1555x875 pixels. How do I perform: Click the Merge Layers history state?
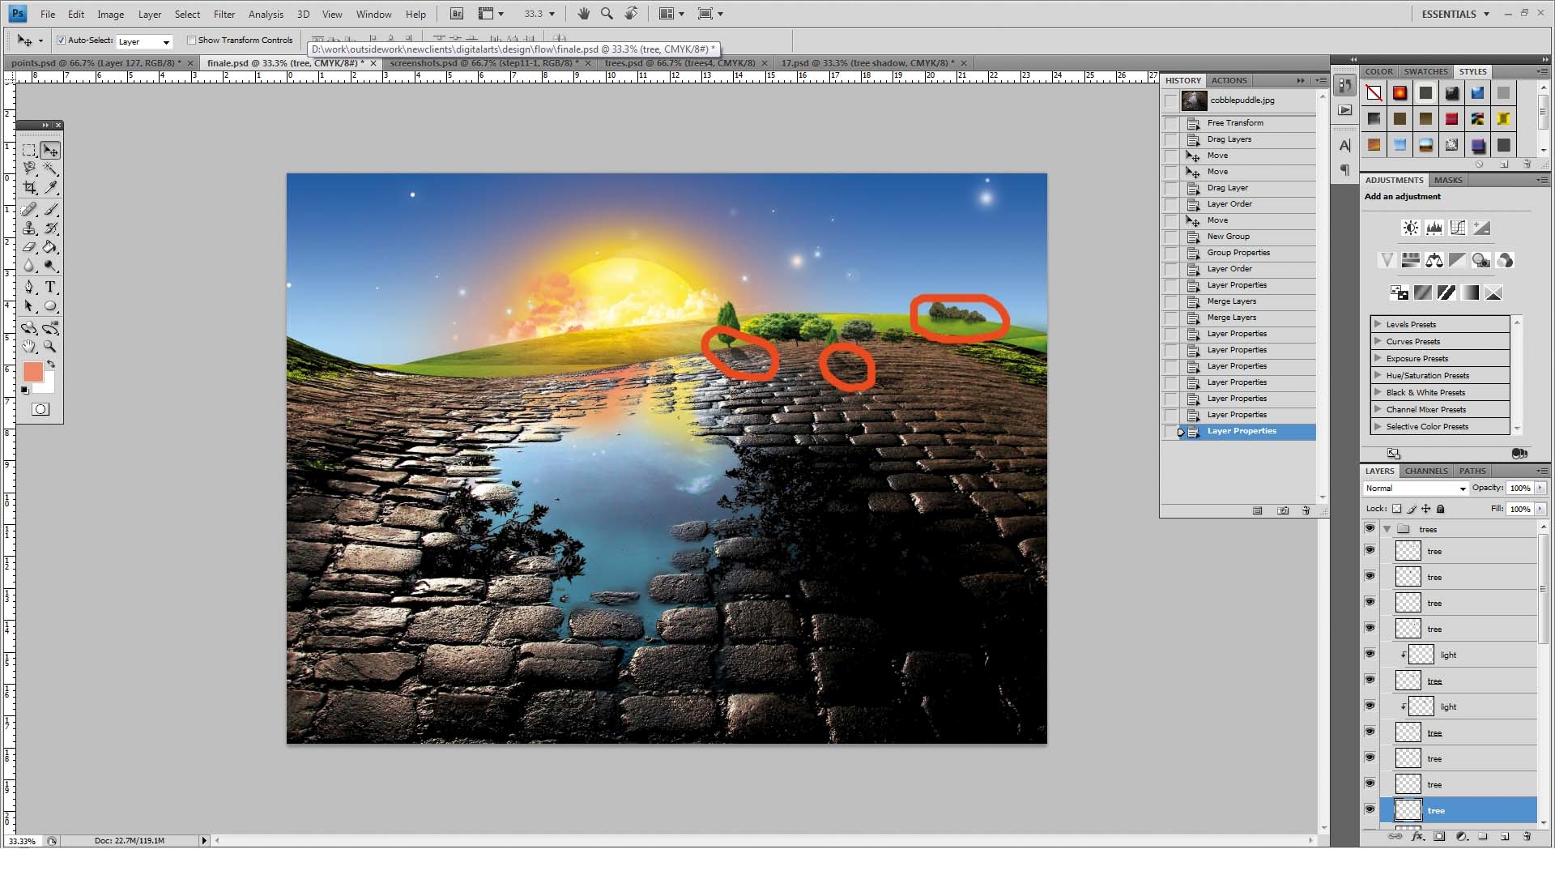[x=1231, y=301]
